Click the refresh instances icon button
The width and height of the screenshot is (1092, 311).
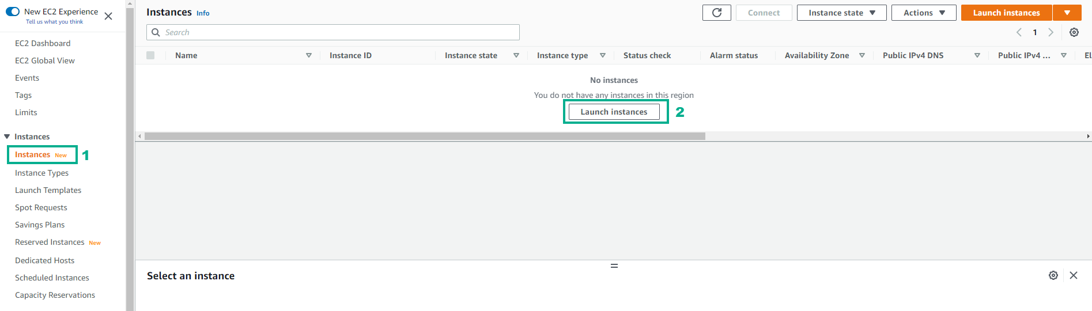[716, 13]
